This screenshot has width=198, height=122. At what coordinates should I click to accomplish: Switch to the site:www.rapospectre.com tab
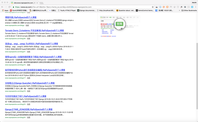tap(24, 3)
